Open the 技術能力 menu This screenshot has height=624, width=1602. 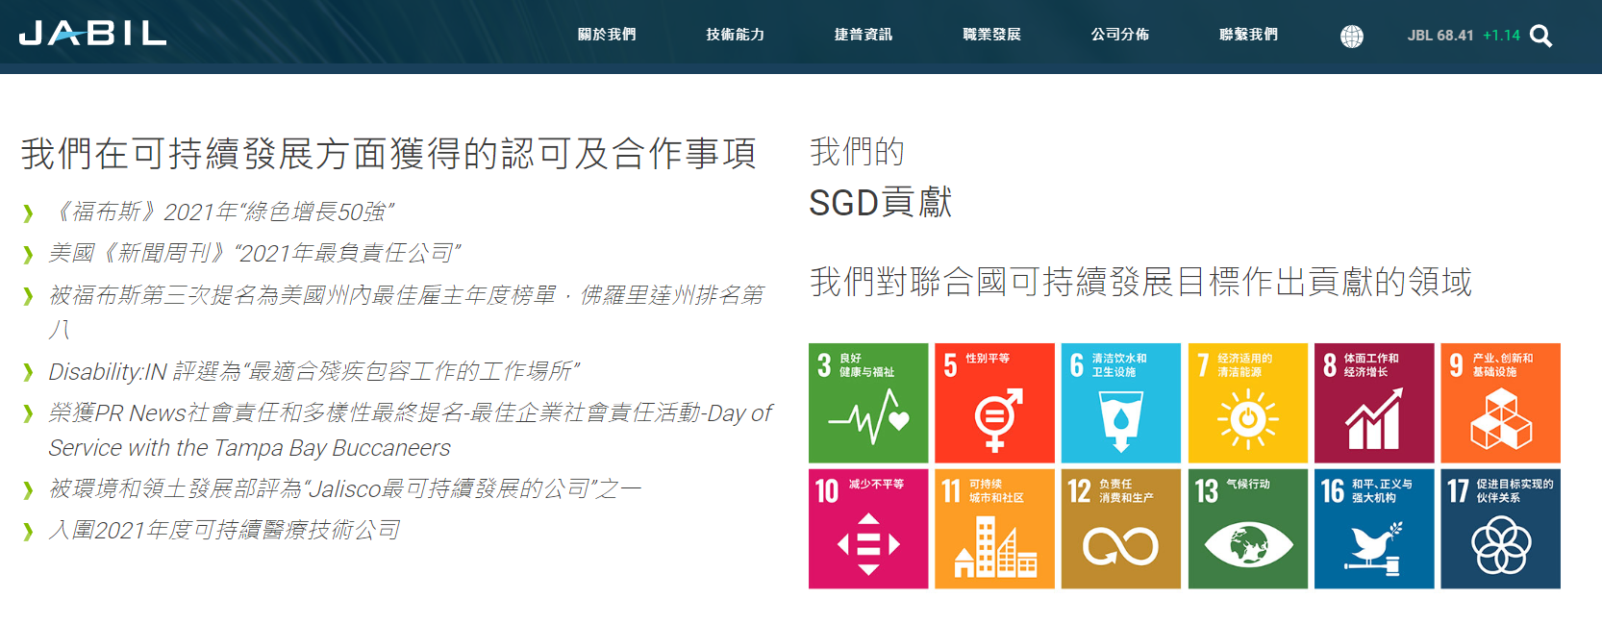pyautogui.click(x=736, y=35)
